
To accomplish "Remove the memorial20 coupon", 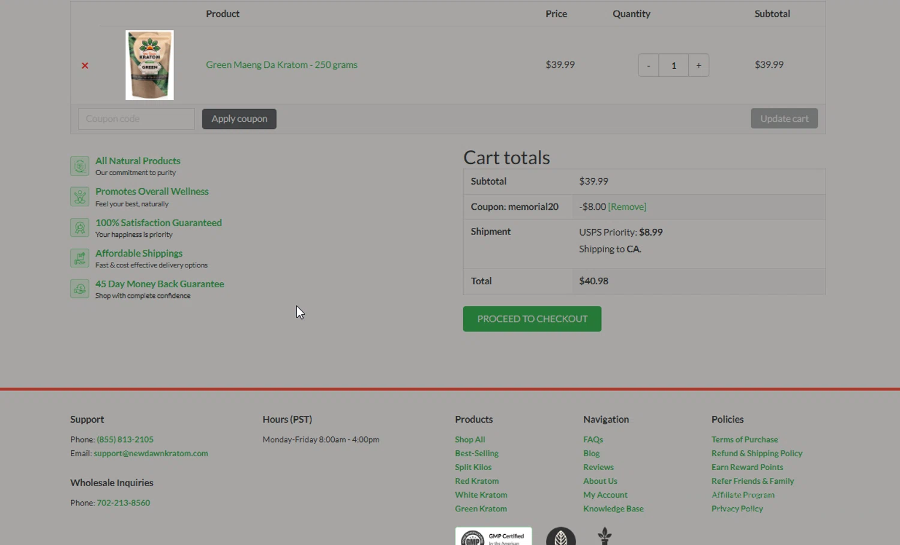I will pyautogui.click(x=627, y=207).
